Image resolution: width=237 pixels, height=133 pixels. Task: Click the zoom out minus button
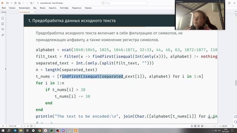[205, 126]
